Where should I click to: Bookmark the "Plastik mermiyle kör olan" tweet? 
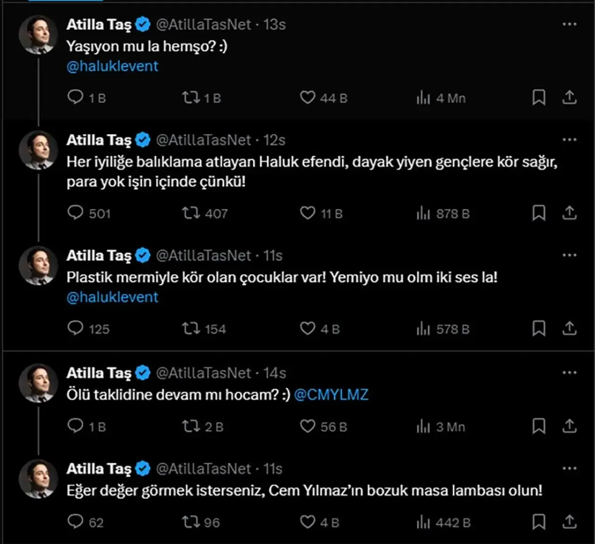[x=538, y=328]
